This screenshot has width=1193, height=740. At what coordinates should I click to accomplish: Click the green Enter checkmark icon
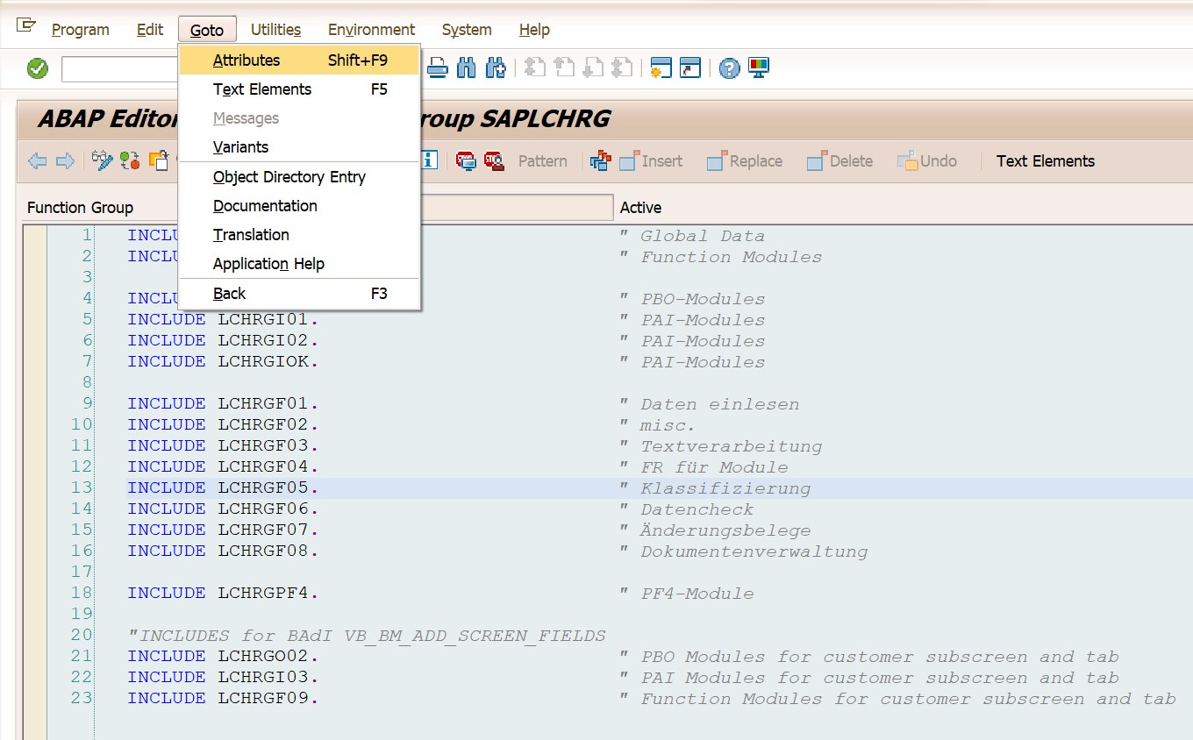click(37, 68)
